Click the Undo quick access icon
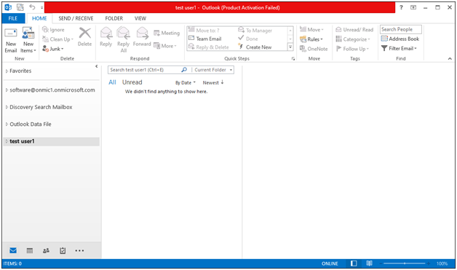Screen dimensions: 457x270 tap(32, 7)
